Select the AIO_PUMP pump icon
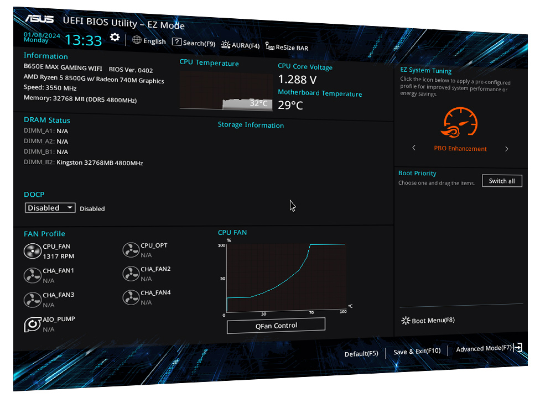Screen dimensions: 540x398 [x=33, y=324]
